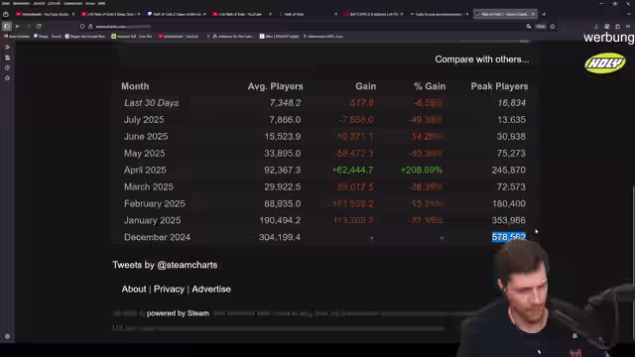This screenshot has width=635, height=357.
Task: Open the extensions puzzle icon
Action: pyautogui.click(x=617, y=27)
